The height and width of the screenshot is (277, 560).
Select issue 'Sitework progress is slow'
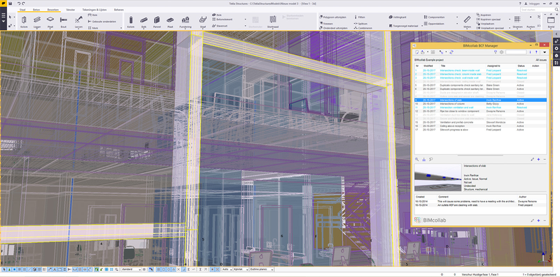point(480,129)
